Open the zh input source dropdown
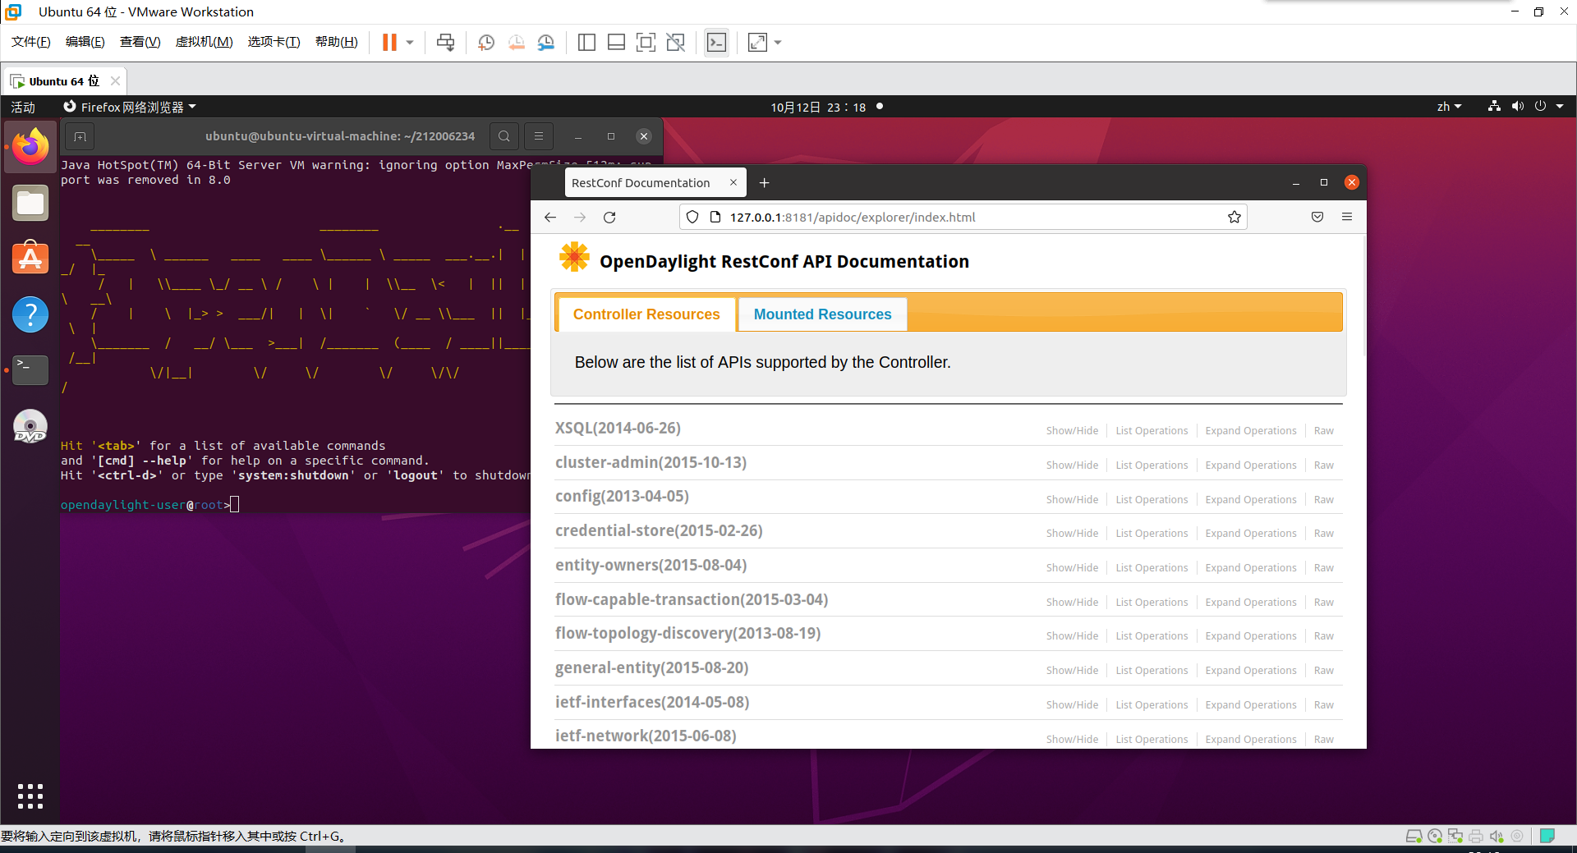Viewport: 1577px width, 853px height. tap(1449, 107)
